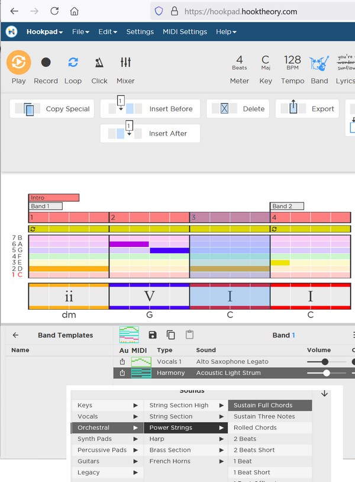Click the save icon in Band panel
The width and height of the screenshot is (355, 482).
click(153, 335)
